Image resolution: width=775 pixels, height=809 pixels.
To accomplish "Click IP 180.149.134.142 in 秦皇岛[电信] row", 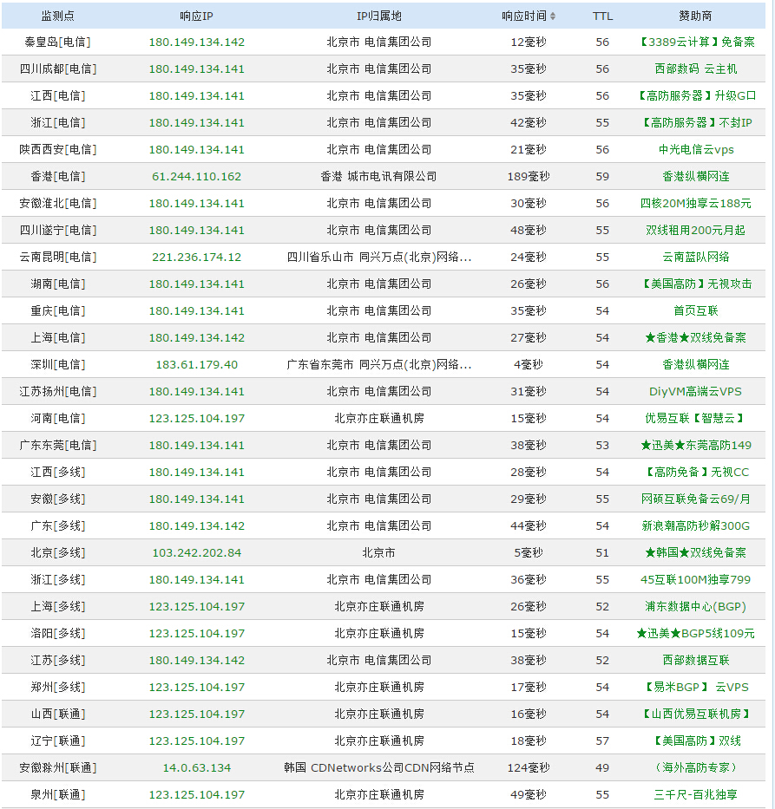I will click(x=197, y=42).
